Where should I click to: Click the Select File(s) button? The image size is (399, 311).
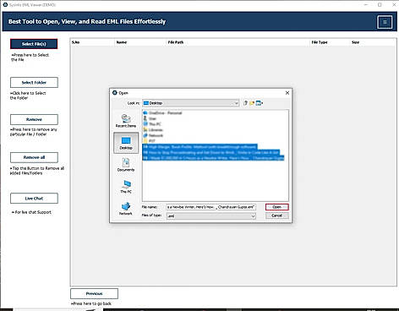34,44
